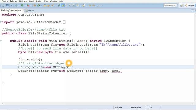The image size is (196, 110).
Task: Click cursor position 22:36 in status bar
Action: (x=149, y=107)
